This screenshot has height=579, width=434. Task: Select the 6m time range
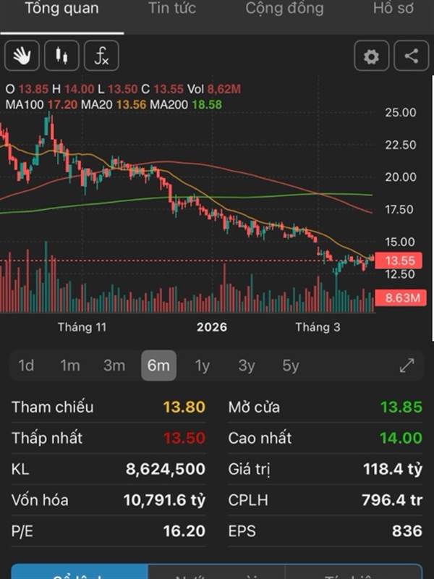158,365
